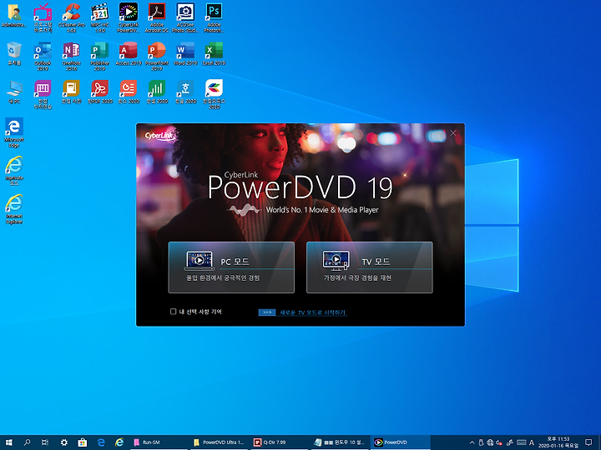
Task: Select PC 모드 in PowerDVD launcher
Action: [x=231, y=267]
